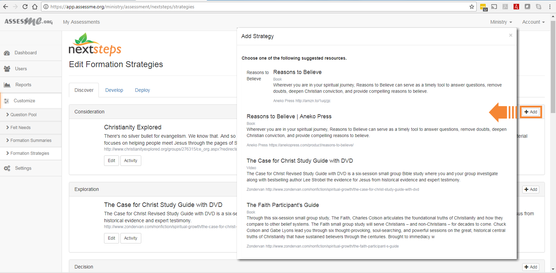Expand Question Pool submenu
The height and width of the screenshot is (273, 556).
(x=31, y=115)
